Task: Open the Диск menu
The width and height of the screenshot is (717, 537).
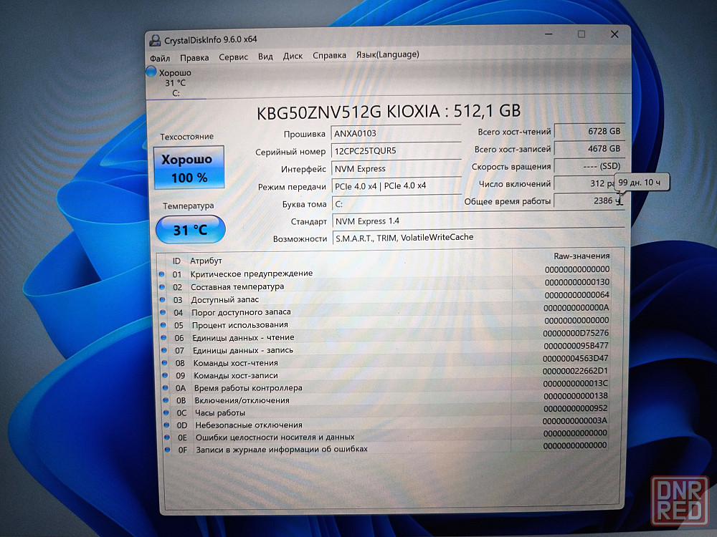Action: click(293, 56)
